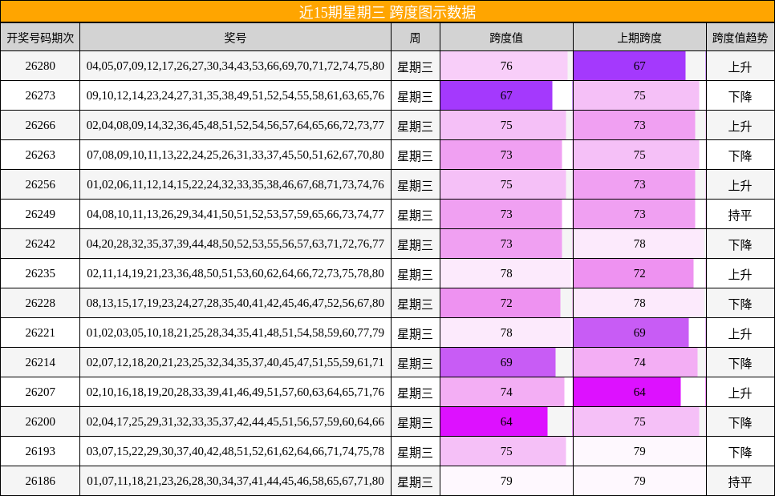Click the '上升' trend in row 26221
The height and width of the screenshot is (496, 775).
pyautogui.click(x=740, y=333)
